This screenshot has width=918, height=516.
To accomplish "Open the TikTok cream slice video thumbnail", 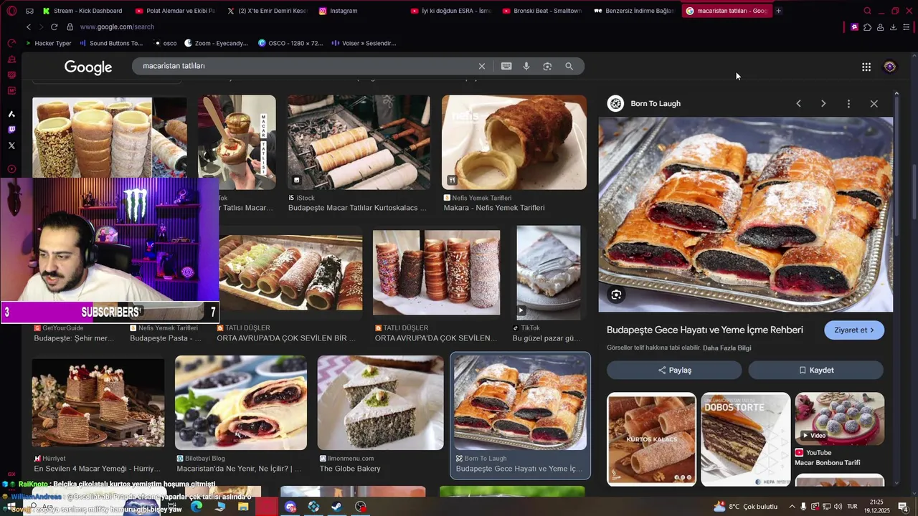I will click(x=549, y=272).
